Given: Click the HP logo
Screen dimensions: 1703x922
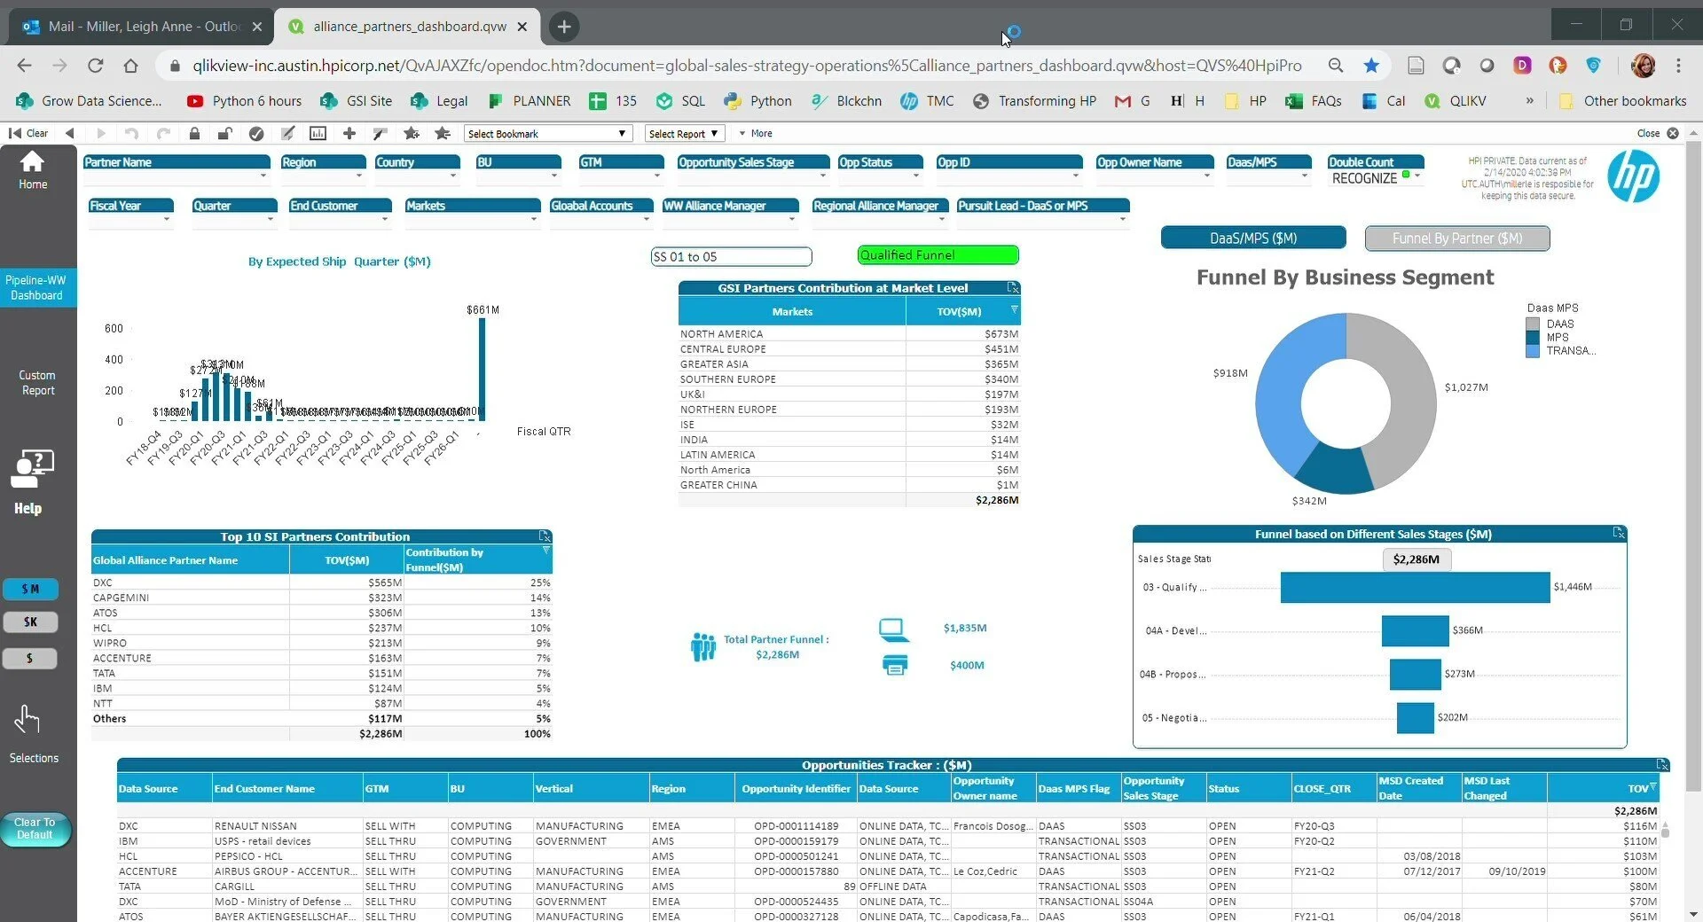Looking at the screenshot, I should point(1633,175).
